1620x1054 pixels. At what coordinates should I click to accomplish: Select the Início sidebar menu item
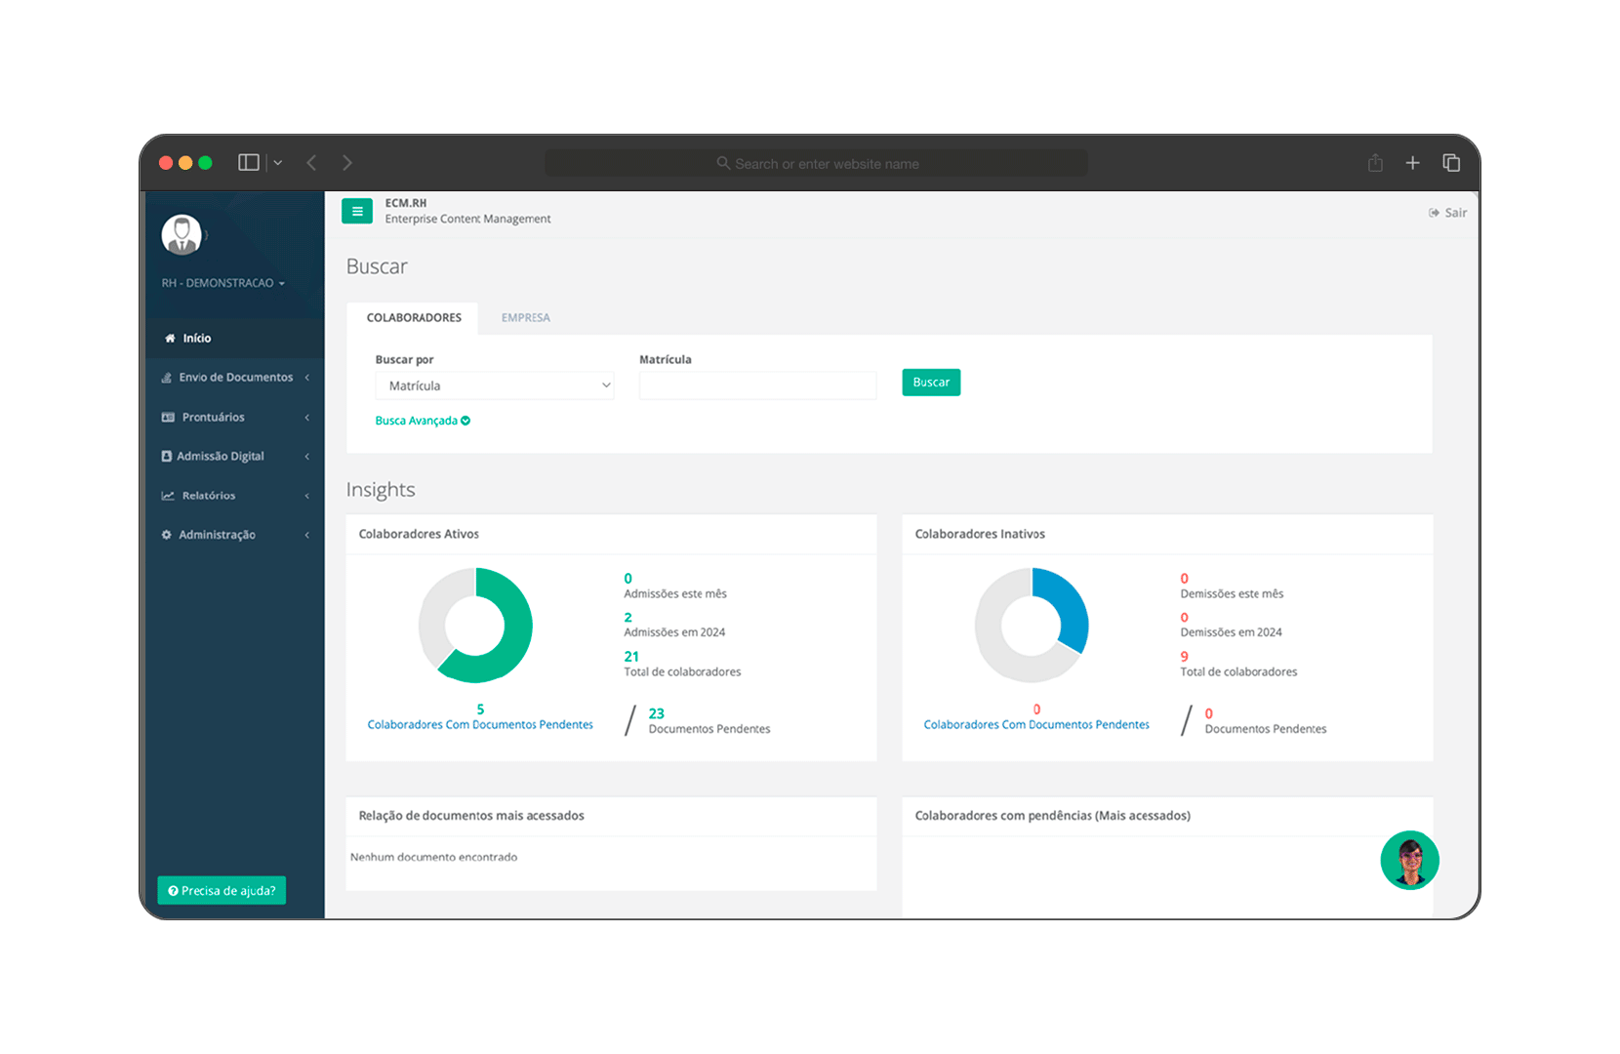coord(197,339)
